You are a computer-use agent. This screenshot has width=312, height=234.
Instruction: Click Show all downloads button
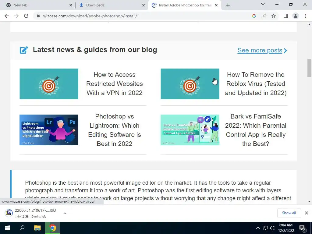pos(289,213)
